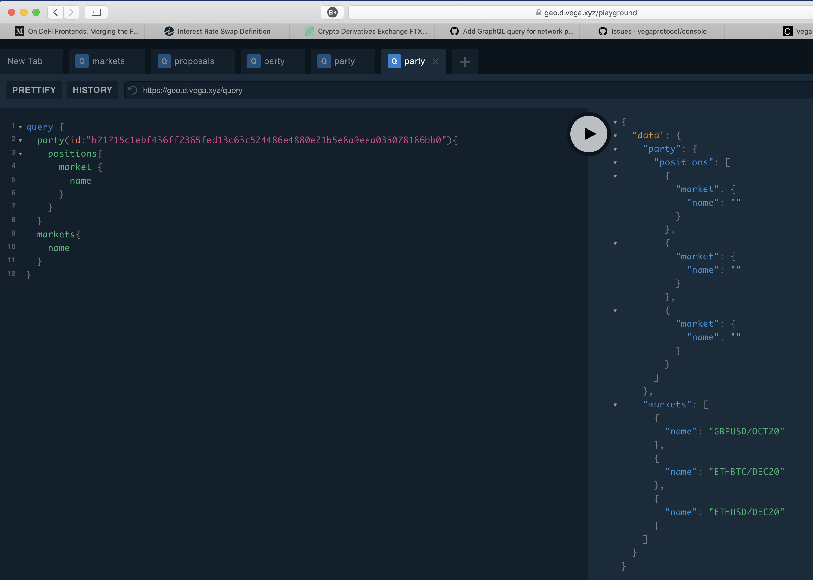Switch to the proposals tab
Viewport: 813px width, 580px height.
(195, 61)
